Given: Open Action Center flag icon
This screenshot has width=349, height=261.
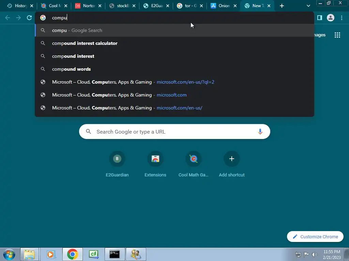Looking at the screenshot, I should coord(306,255).
